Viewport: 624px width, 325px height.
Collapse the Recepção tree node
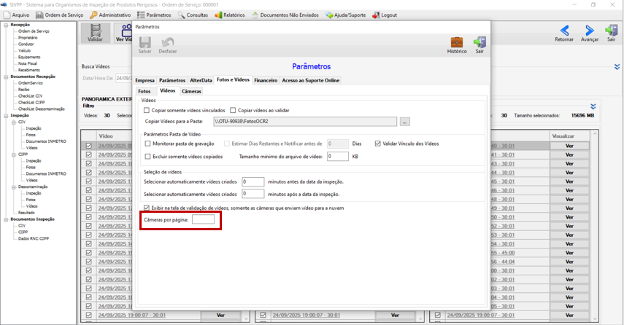pyautogui.click(x=6, y=25)
